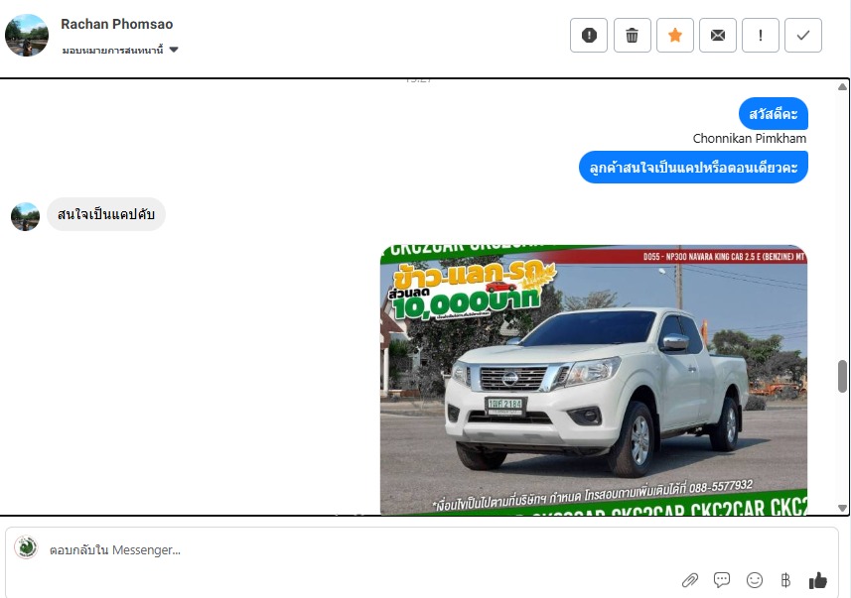Screen dimensions: 851x598
Task: Delete conversation with trash icon
Action: pyautogui.click(x=632, y=36)
